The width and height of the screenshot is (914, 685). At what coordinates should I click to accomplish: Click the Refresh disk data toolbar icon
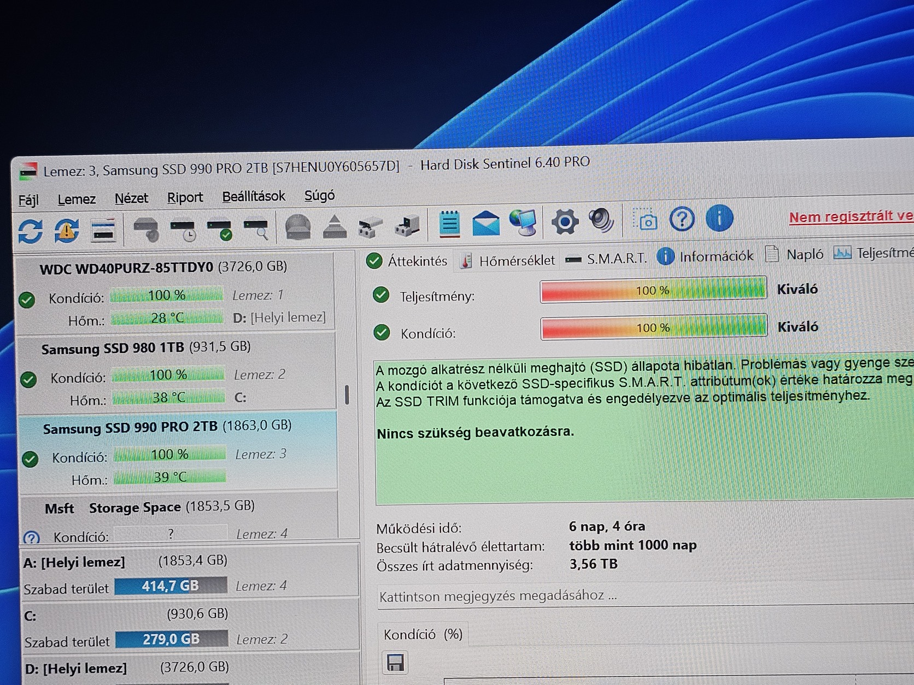(30, 232)
